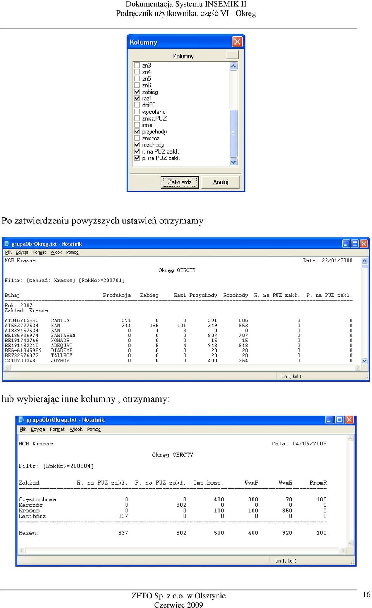Image resolution: width=372 pixels, height=608 pixels.
Task: Minimize the first Notatnik window
Action: (x=346, y=243)
